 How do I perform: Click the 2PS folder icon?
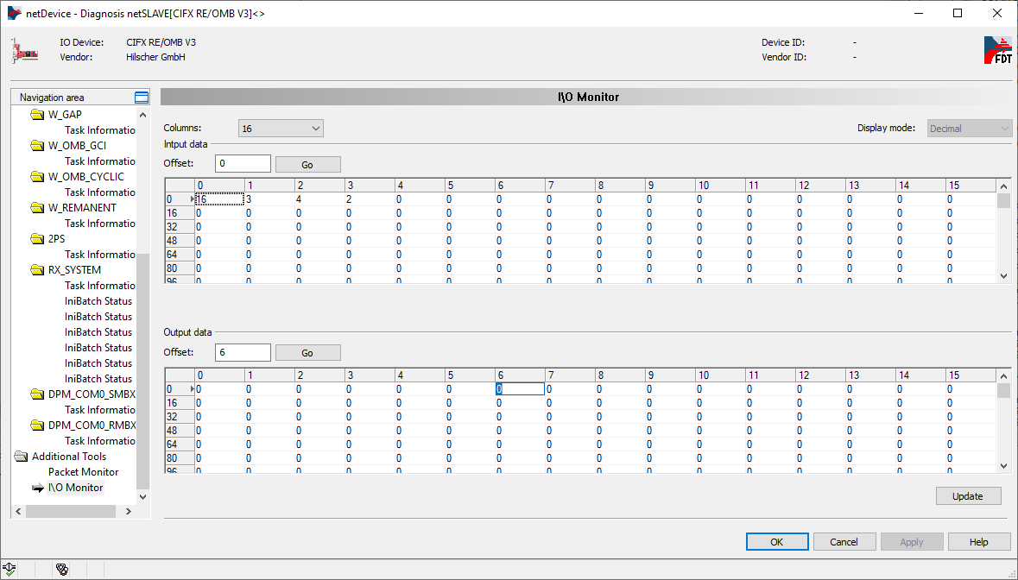(x=37, y=239)
